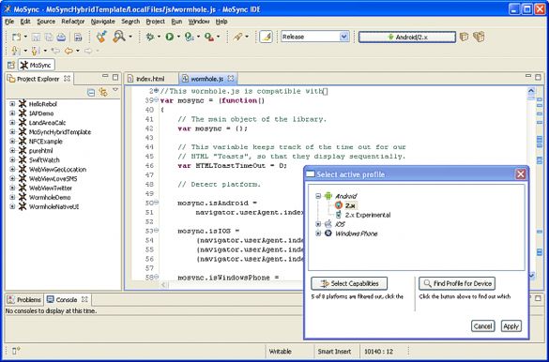Screen dimensions: 549x362
Task: Open the dropdown arrow next to Debug
Action: point(159,37)
